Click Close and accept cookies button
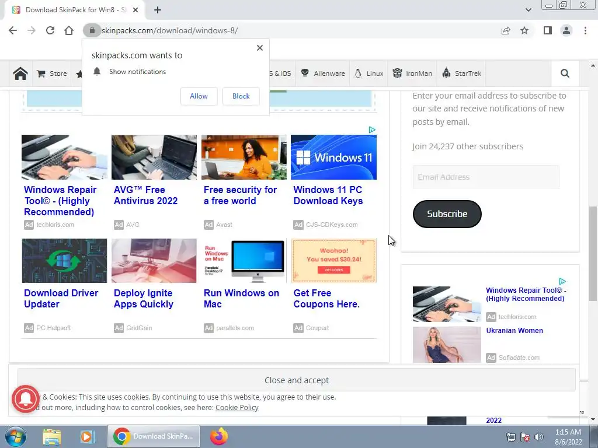 click(x=296, y=380)
